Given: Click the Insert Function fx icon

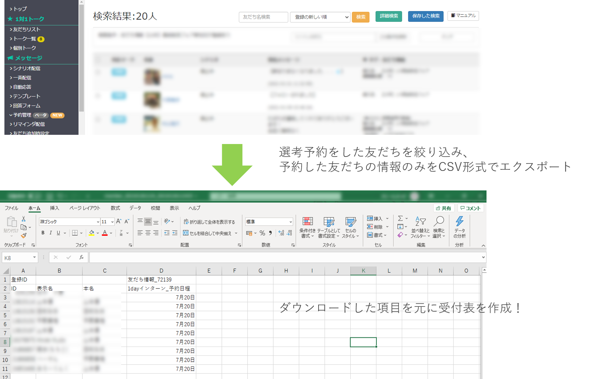Looking at the screenshot, I should 81,257.
